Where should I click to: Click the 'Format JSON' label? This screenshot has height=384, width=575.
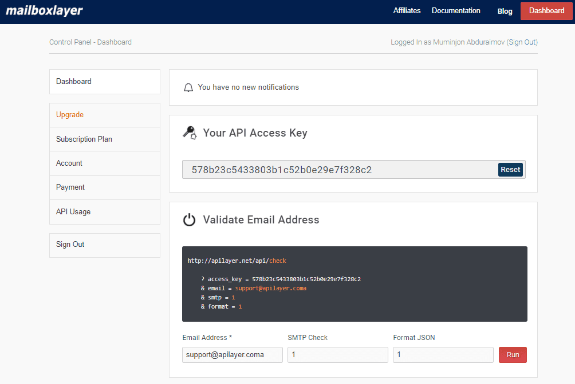click(x=414, y=338)
